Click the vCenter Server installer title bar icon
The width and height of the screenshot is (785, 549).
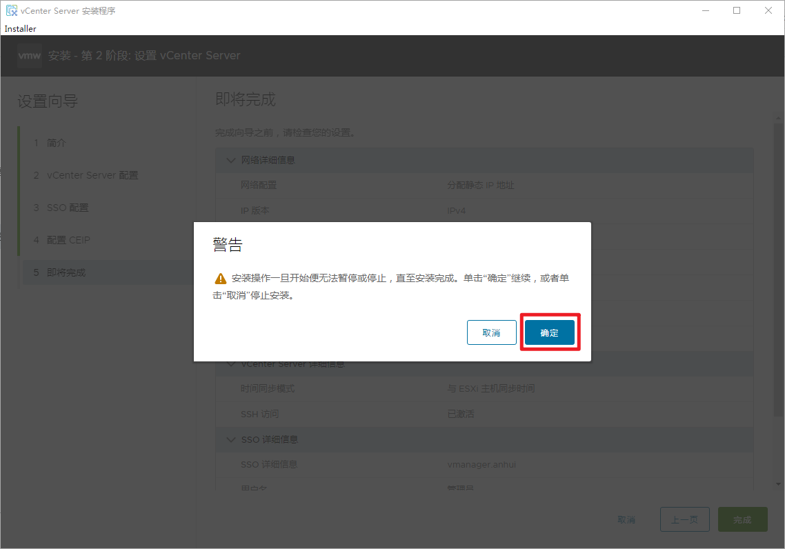[11, 10]
